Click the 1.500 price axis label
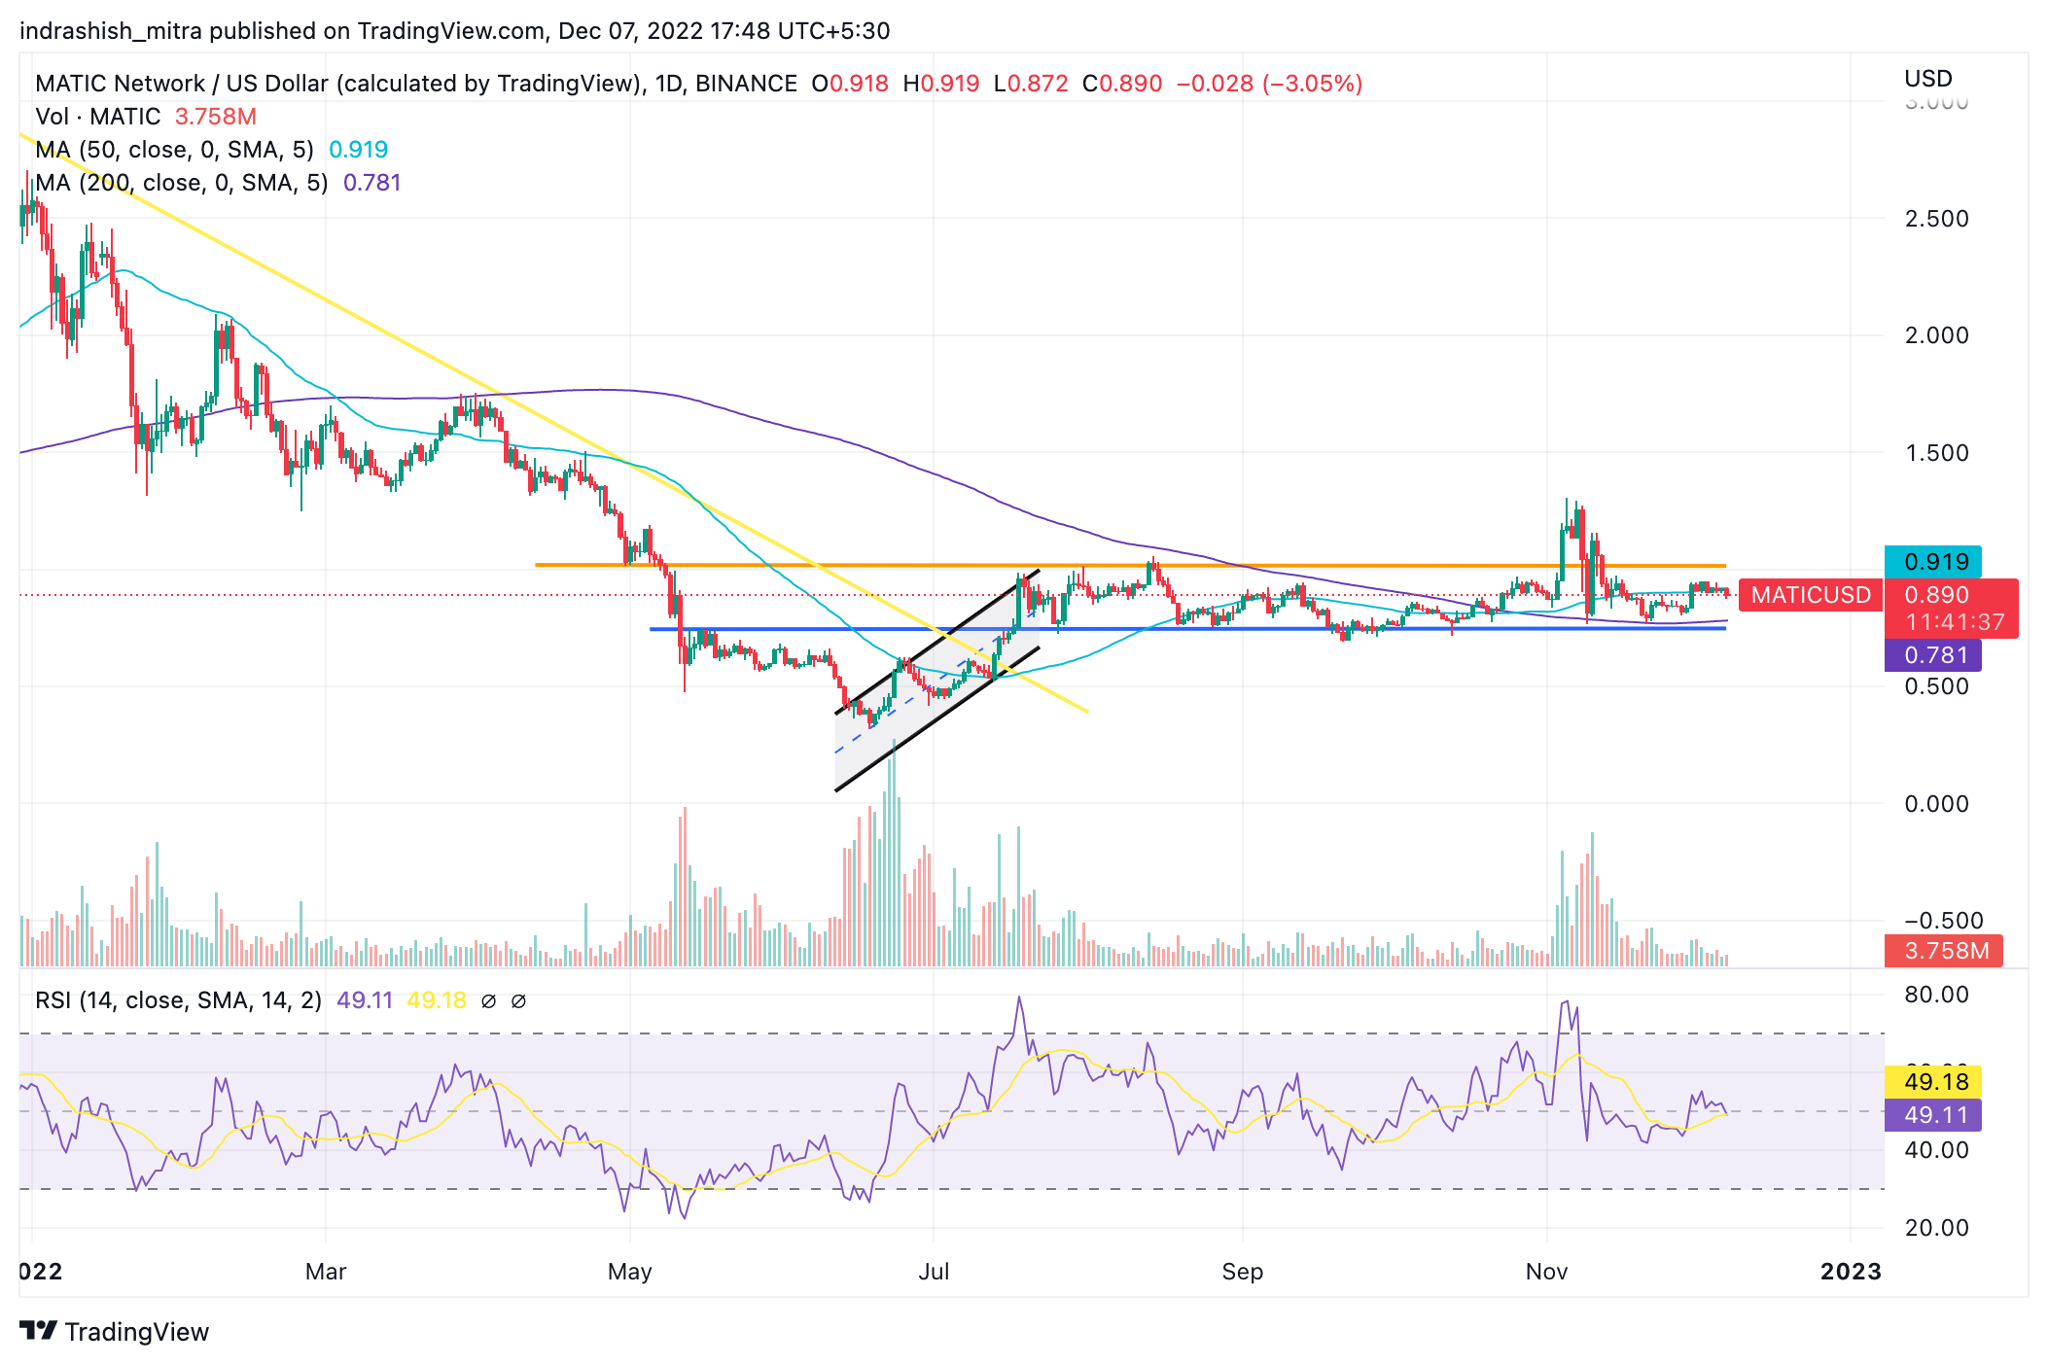 tap(1936, 453)
